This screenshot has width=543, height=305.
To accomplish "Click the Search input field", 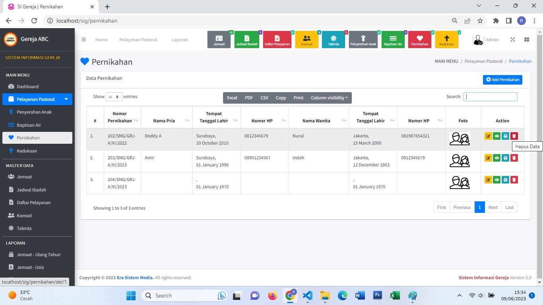I will coord(490,97).
